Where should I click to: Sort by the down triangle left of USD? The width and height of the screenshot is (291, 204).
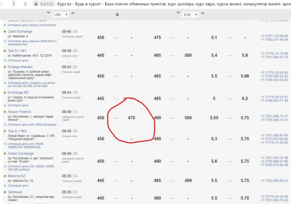(x=48, y=13)
